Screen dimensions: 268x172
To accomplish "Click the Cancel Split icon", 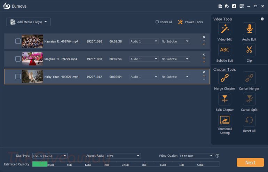I will [x=249, y=99].
